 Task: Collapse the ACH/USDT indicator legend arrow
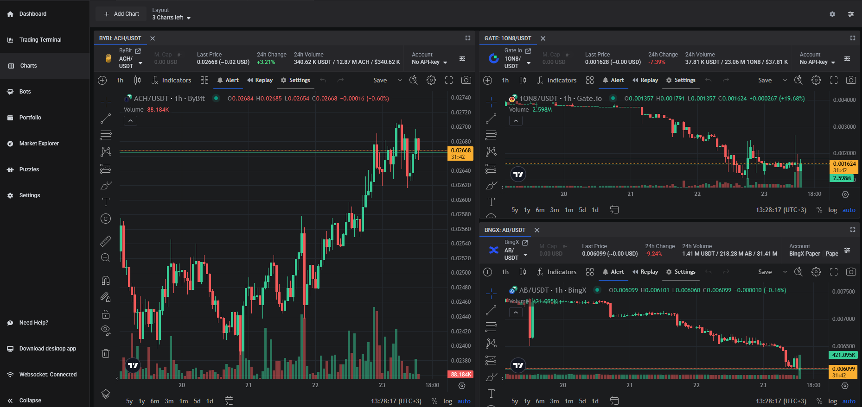pyautogui.click(x=130, y=121)
